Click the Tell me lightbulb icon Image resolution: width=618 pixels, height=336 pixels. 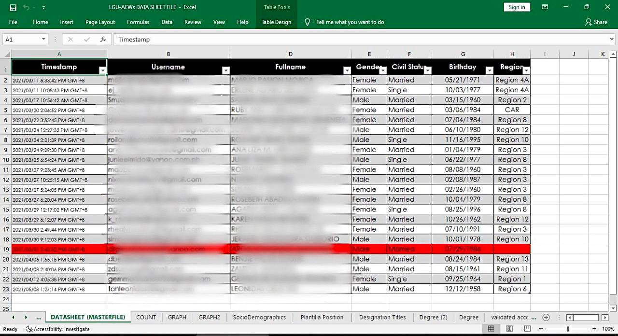308,22
